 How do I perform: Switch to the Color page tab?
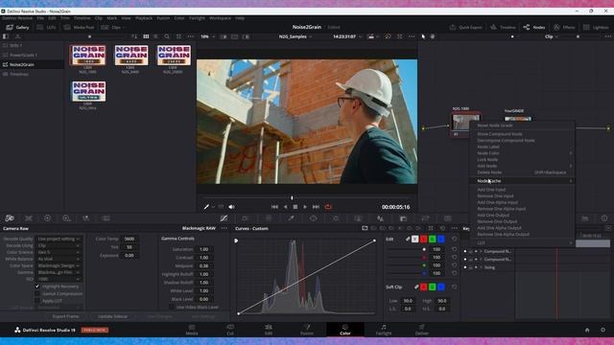(x=345, y=330)
